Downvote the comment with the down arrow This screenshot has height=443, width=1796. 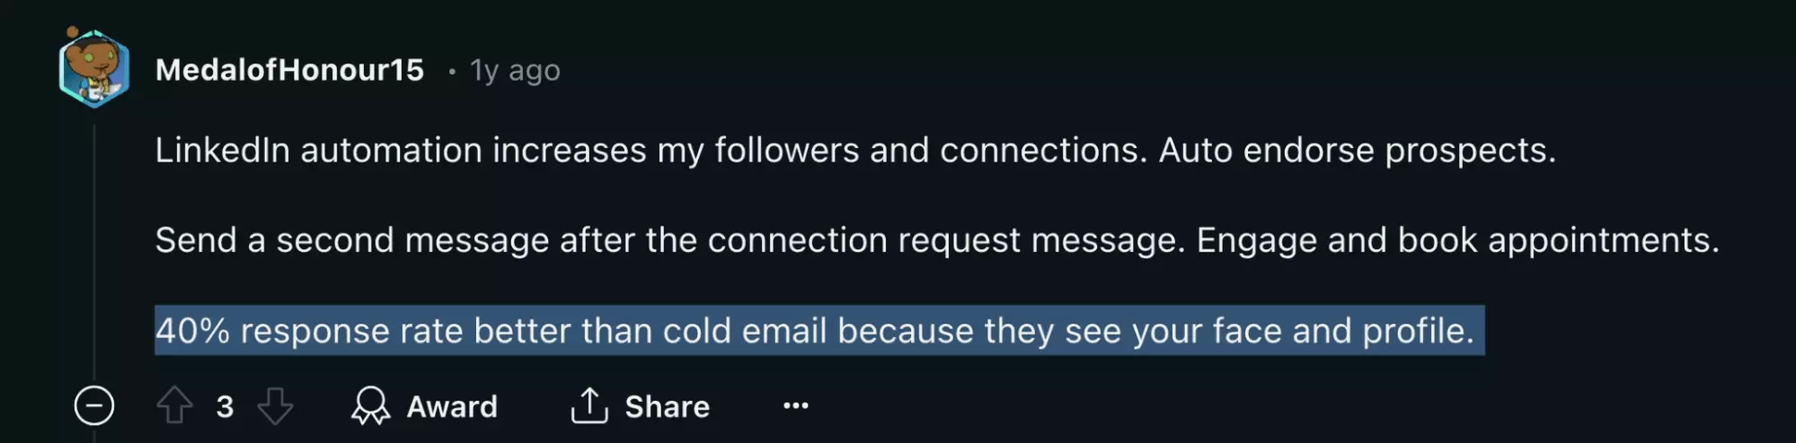click(275, 406)
